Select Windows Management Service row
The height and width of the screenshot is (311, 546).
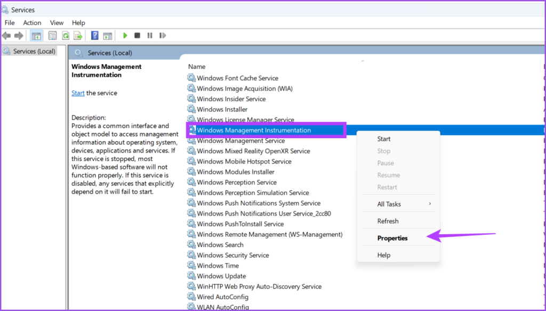click(x=240, y=141)
